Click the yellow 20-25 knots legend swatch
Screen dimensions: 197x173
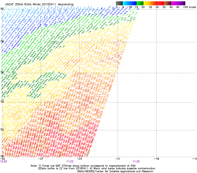coord(147,3)
